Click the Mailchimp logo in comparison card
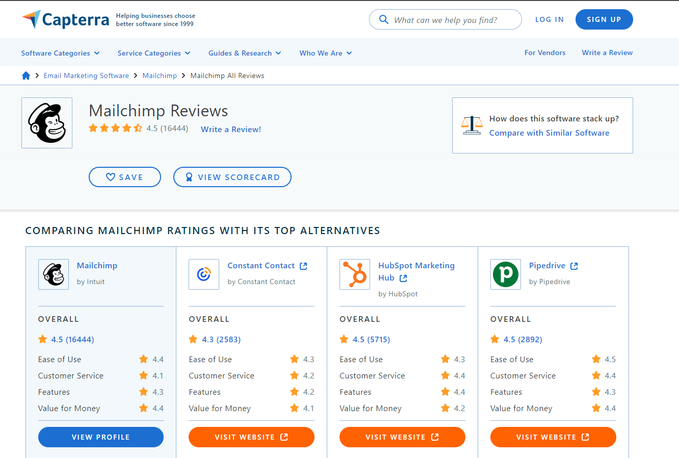679x458 pixels. tap(54, 274)
